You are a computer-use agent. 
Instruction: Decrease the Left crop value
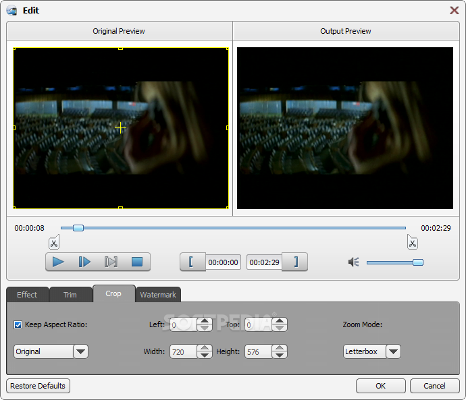[x=205, y=328]
